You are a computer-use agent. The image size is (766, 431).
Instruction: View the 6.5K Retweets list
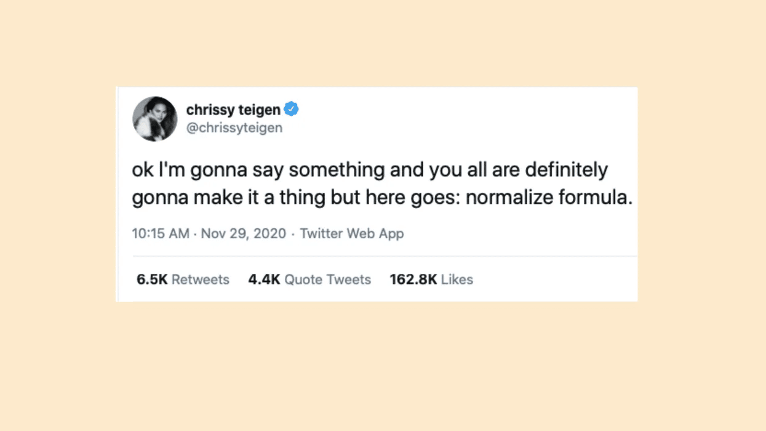pos(182,280)
